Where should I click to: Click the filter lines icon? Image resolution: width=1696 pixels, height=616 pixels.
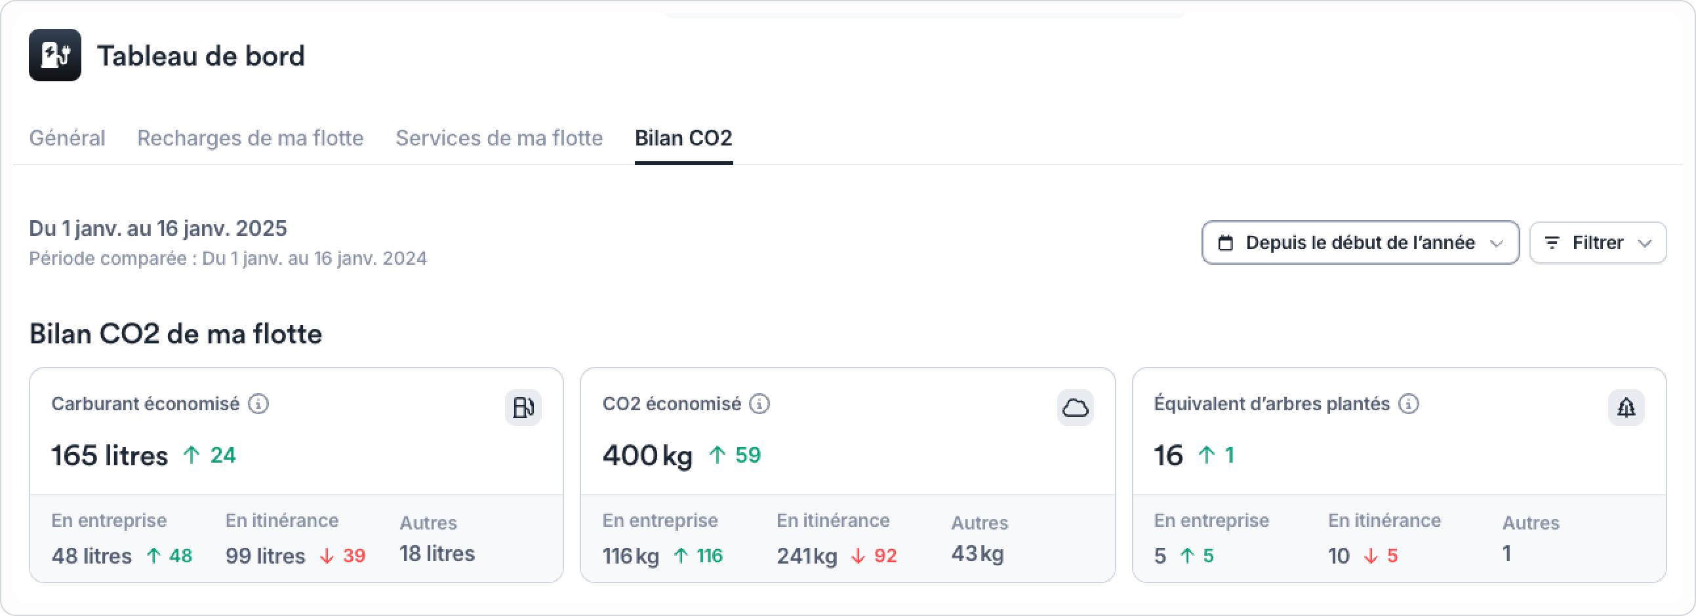click(x=1552, y=243)
